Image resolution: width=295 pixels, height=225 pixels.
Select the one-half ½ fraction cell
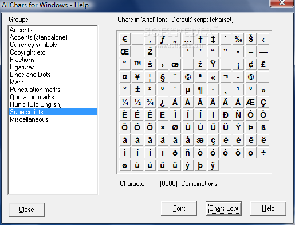(x=137, y=102)
